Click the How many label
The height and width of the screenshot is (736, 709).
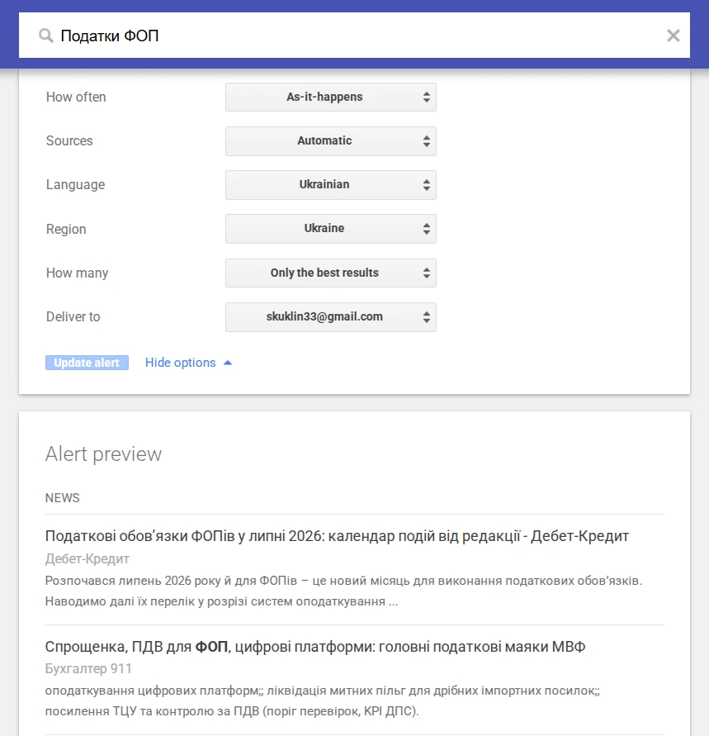coord(78,273)
